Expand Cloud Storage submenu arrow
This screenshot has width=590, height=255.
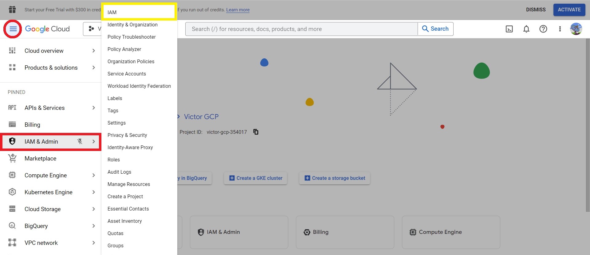pyautogui.click(x=94, y=209)
